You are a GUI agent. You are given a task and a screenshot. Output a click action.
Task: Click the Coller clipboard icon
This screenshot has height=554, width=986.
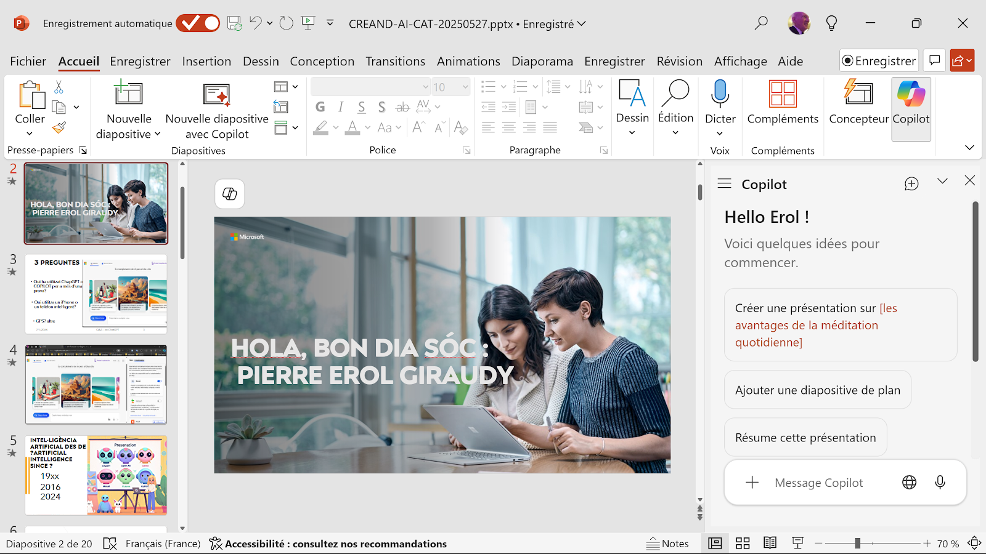pos(32,95)
